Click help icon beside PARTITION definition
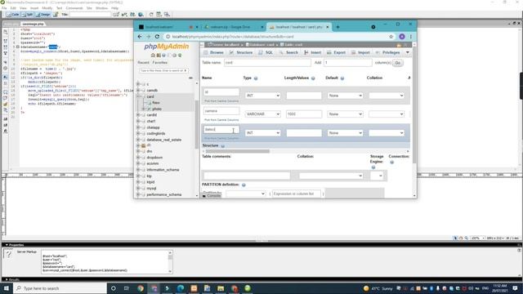This screenshot has height=294, width=523. (244, 185)
